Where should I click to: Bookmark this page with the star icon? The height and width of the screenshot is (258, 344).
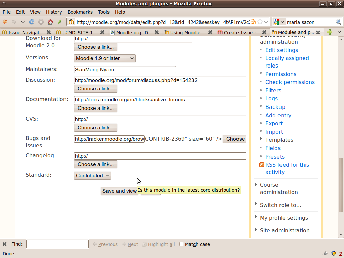260,22
